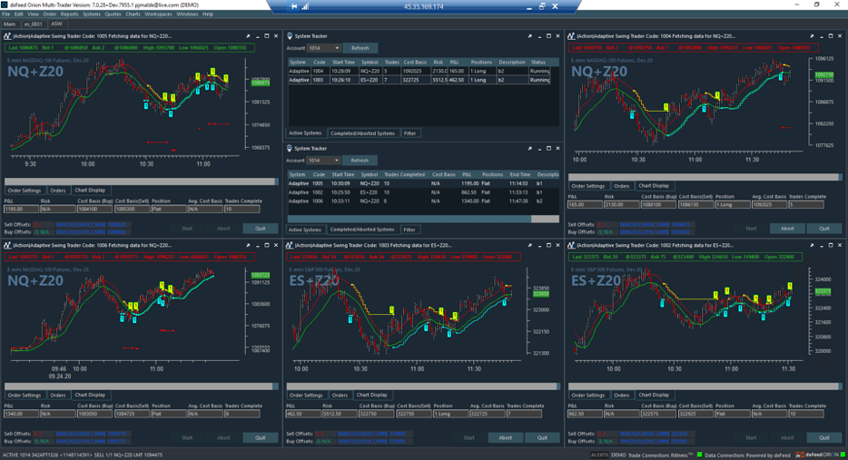
Task: Pin the upper System Tracker window
Action: point(530,36)
